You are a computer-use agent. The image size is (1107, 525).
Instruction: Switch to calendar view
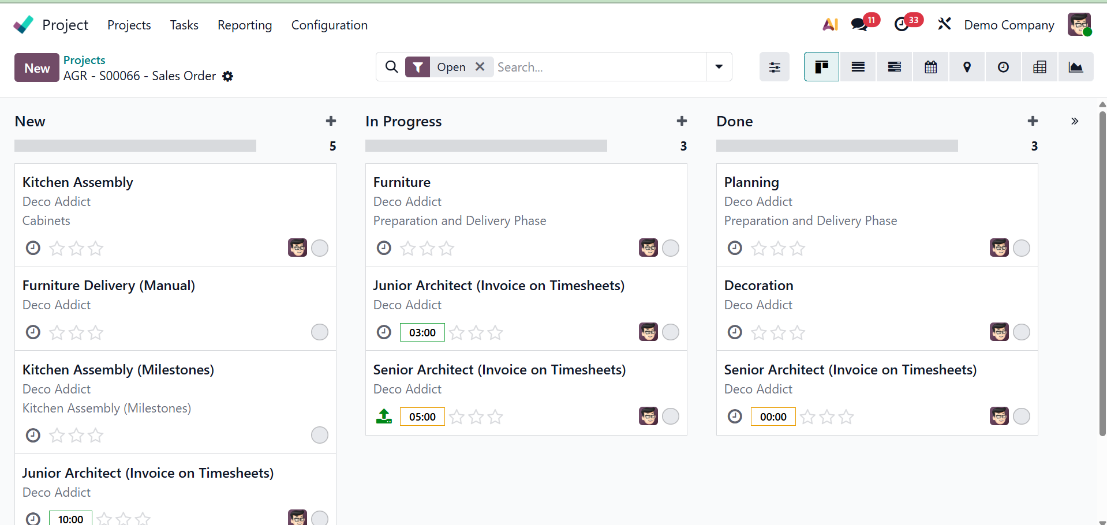click(x=930, y=67)
